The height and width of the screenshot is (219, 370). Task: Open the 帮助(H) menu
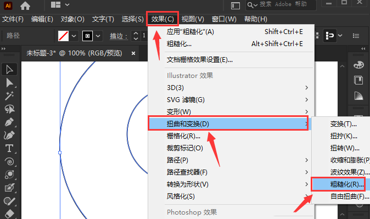(x=256, y=19)
